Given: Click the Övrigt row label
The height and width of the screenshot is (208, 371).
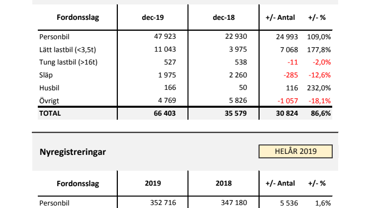Looking at the screenshot, I should pos(49,100).
